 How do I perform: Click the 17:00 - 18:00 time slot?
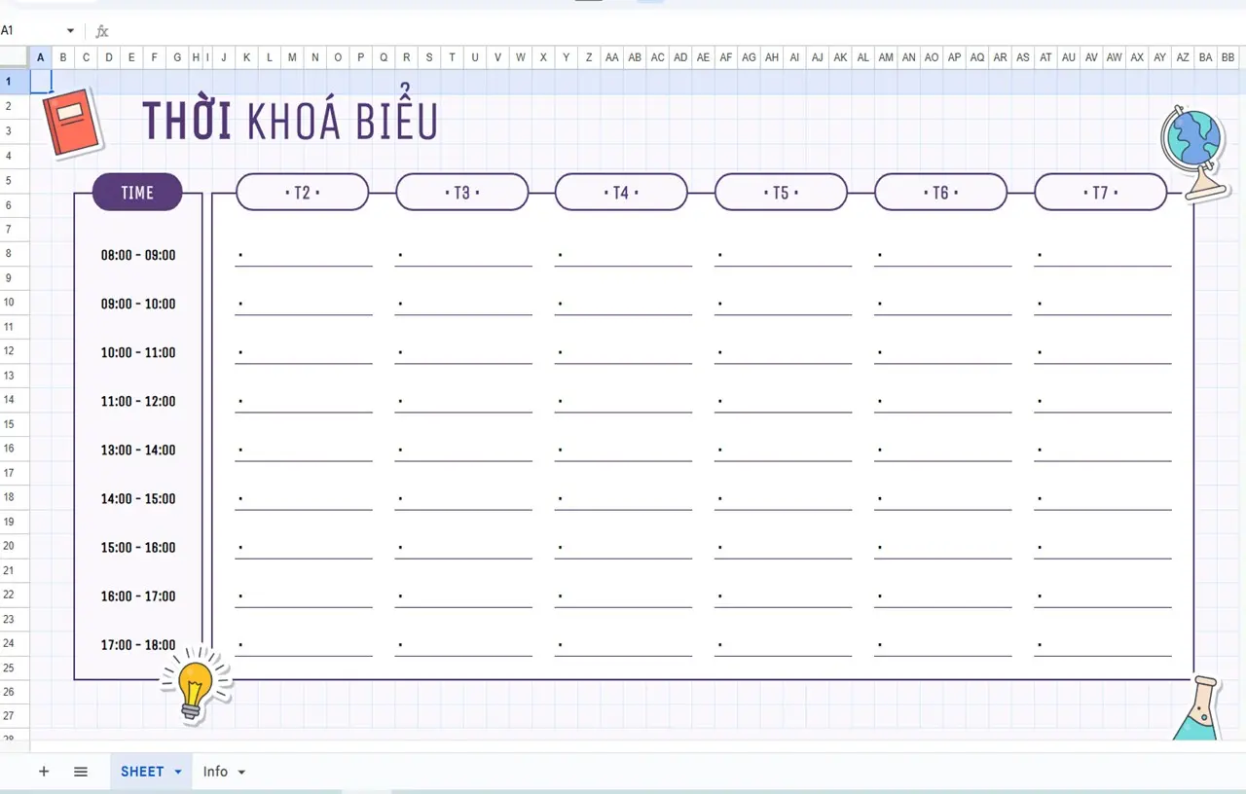coord(138,644)
